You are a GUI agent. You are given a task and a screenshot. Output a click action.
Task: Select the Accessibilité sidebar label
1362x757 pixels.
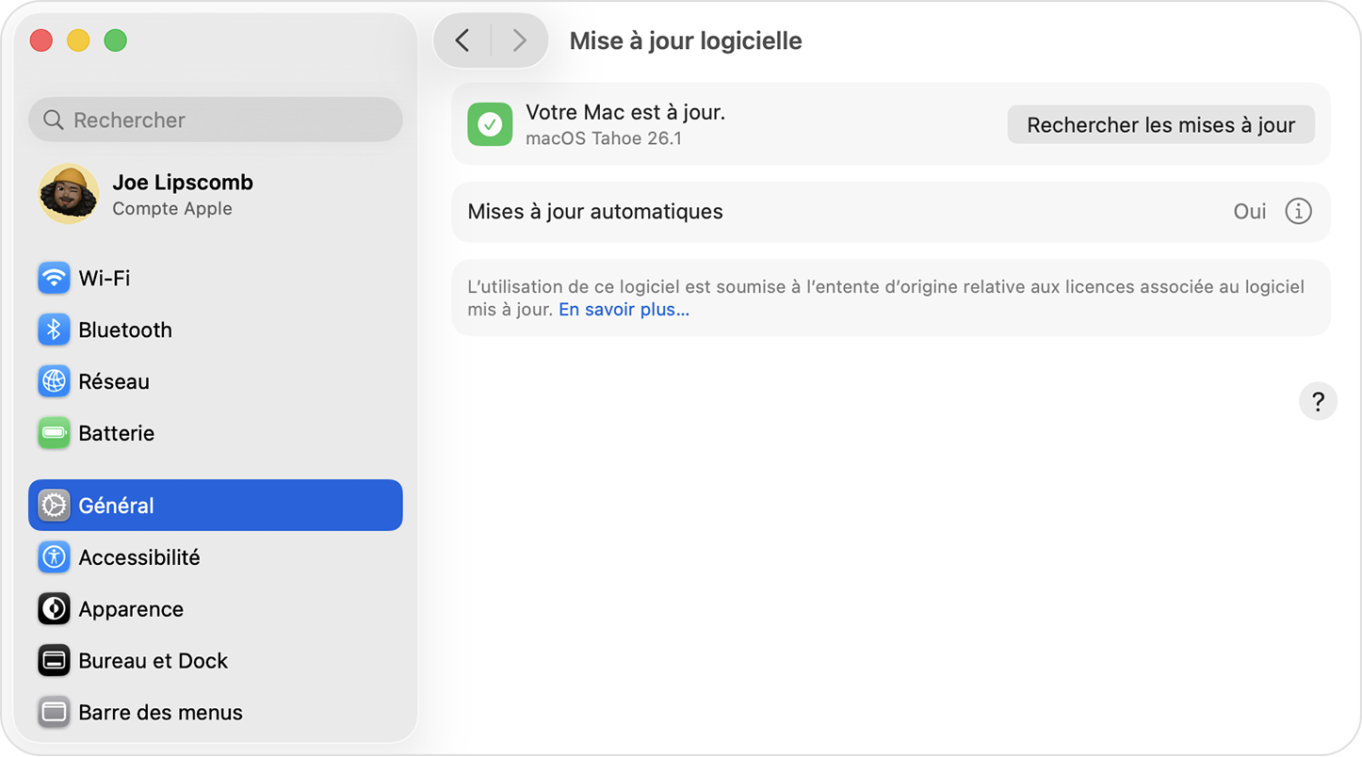click(139, 558)
